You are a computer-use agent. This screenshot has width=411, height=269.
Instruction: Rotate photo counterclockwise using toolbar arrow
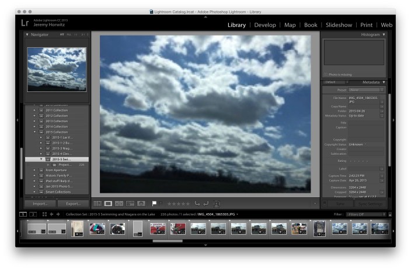(x=197, y=204)
